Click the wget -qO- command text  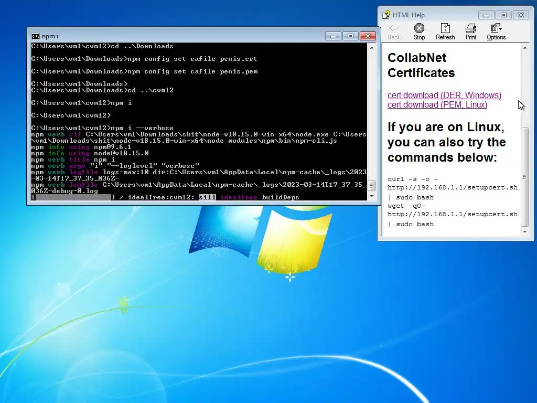(x=453, y=215)
